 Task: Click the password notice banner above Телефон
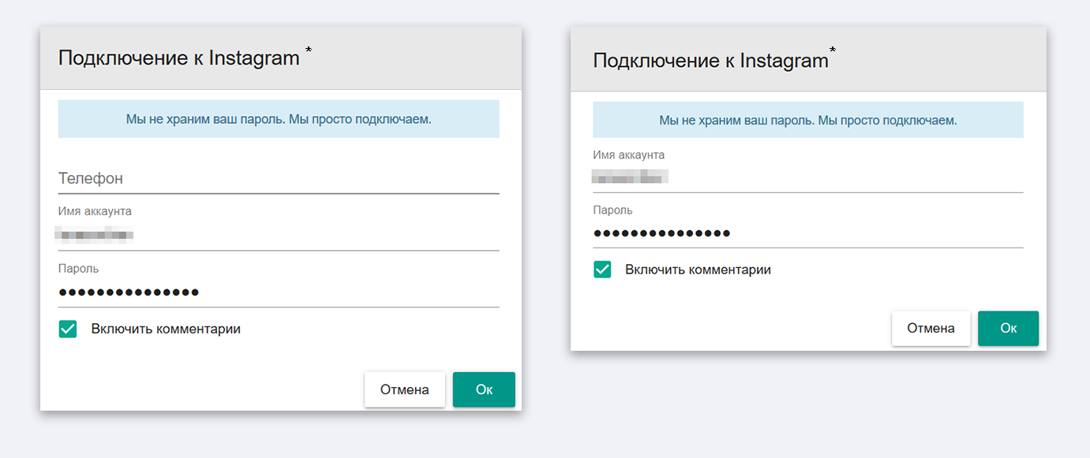(279, 119)
